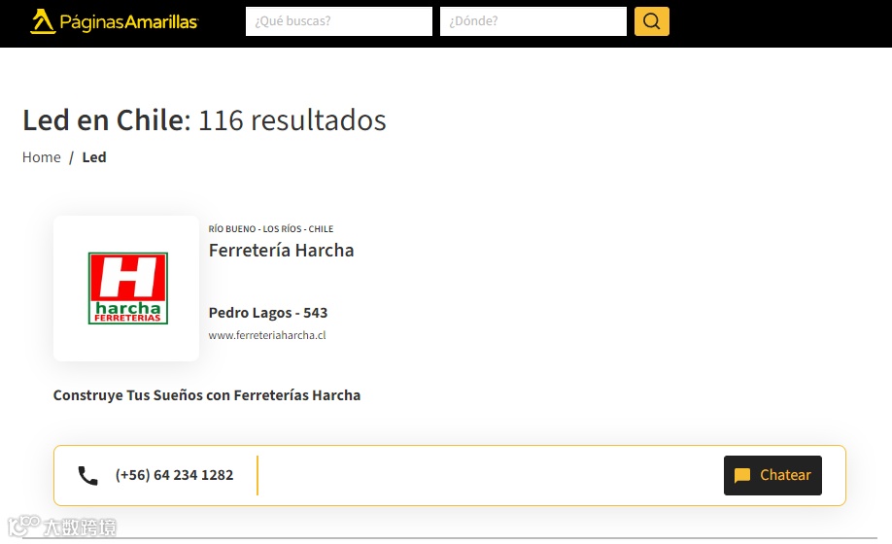Go to Home breadcrumb link

(42, 157)
